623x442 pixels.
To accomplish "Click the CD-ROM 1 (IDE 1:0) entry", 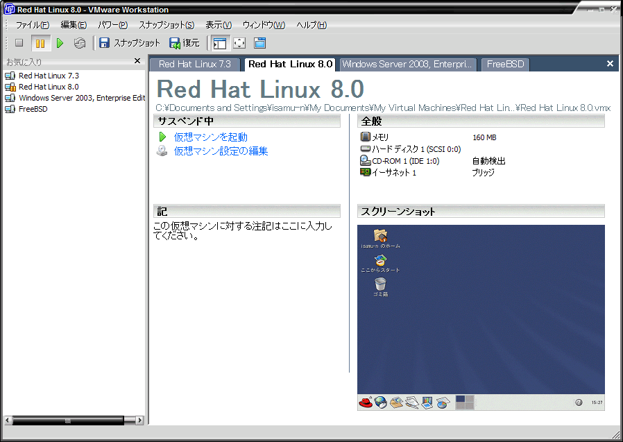I will [x=406, y=161].
